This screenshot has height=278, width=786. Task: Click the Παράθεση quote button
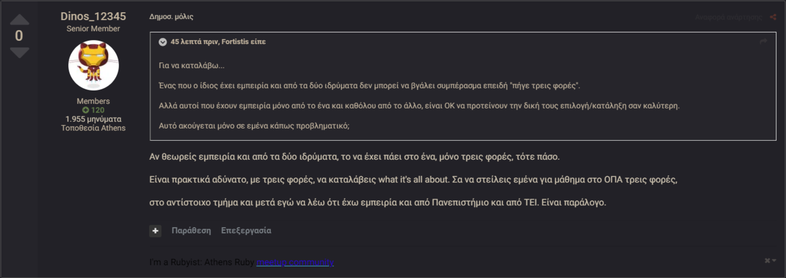[x=191, y=231]
